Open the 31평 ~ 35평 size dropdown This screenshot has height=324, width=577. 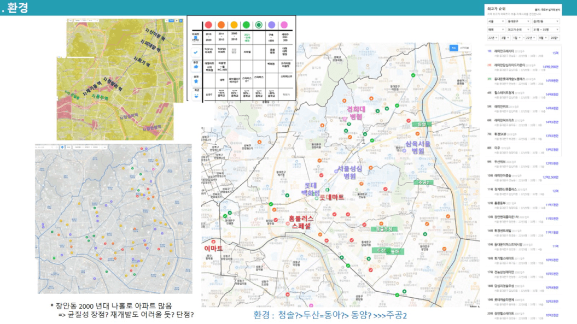(x=546, y=30)
